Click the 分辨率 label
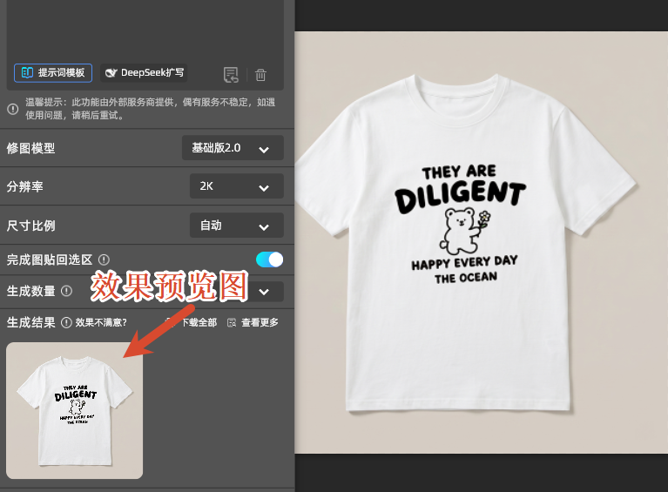668x492 pixels. (x=24, y=186)
